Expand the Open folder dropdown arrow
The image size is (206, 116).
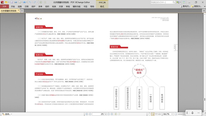click(9, 2)
